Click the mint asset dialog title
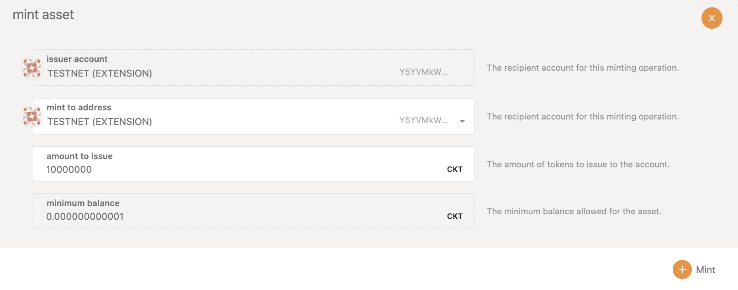The width and height of the screenshot is (738, 290). click(43, 15)
